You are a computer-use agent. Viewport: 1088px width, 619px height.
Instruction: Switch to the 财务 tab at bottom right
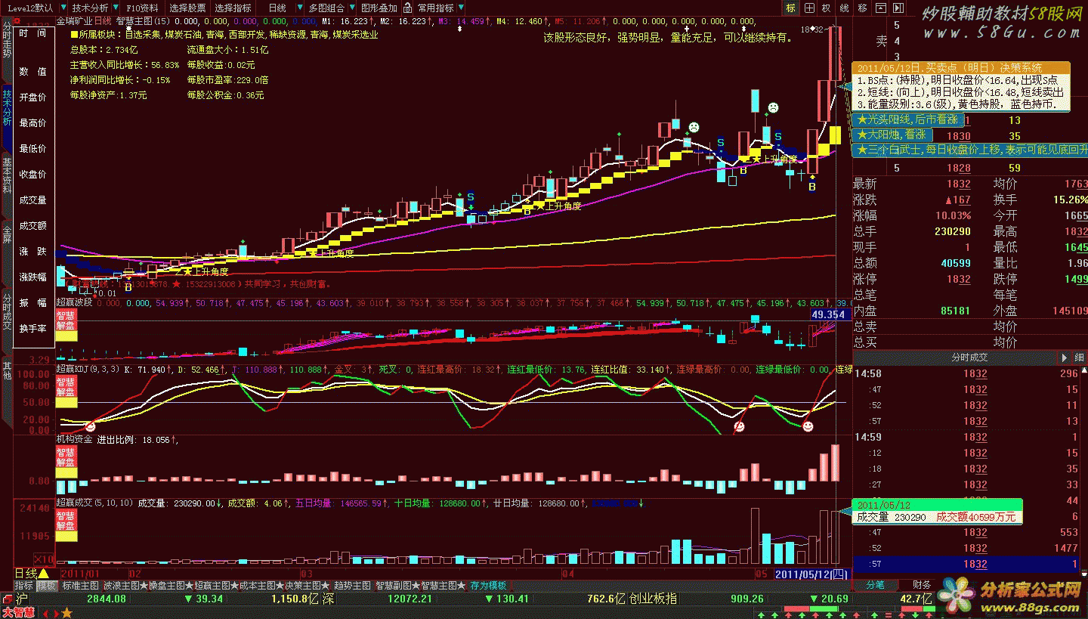click(922, 584)
